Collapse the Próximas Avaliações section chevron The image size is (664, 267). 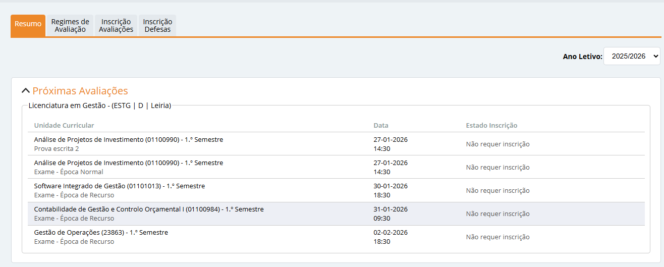[x=26, y=91]
